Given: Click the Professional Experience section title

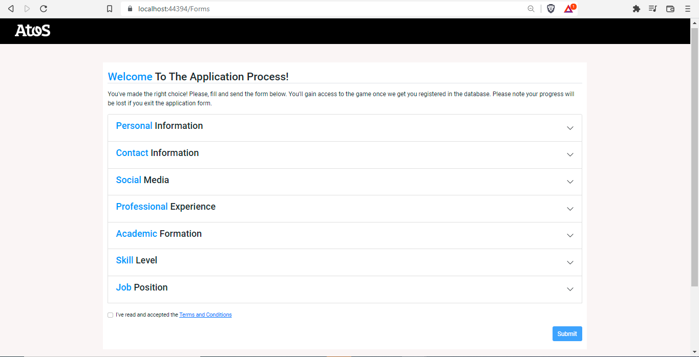Looking at the screenshot, I should [165, 207].
